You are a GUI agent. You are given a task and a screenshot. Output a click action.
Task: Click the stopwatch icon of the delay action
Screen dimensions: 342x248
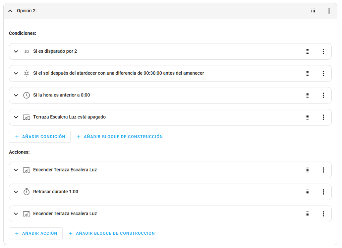tap(26, 192)
